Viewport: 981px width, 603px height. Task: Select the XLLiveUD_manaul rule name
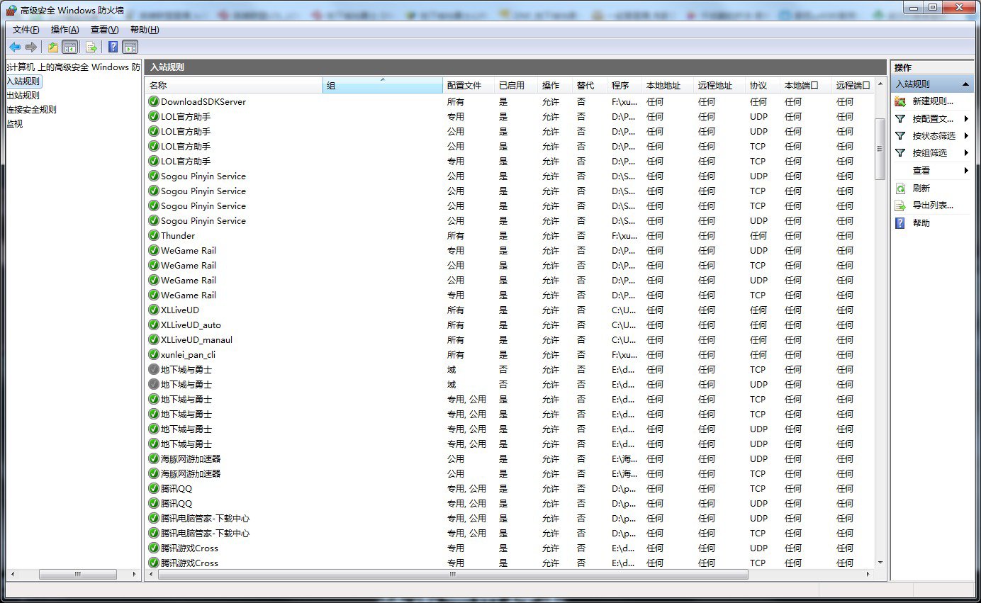pos(196,339)
